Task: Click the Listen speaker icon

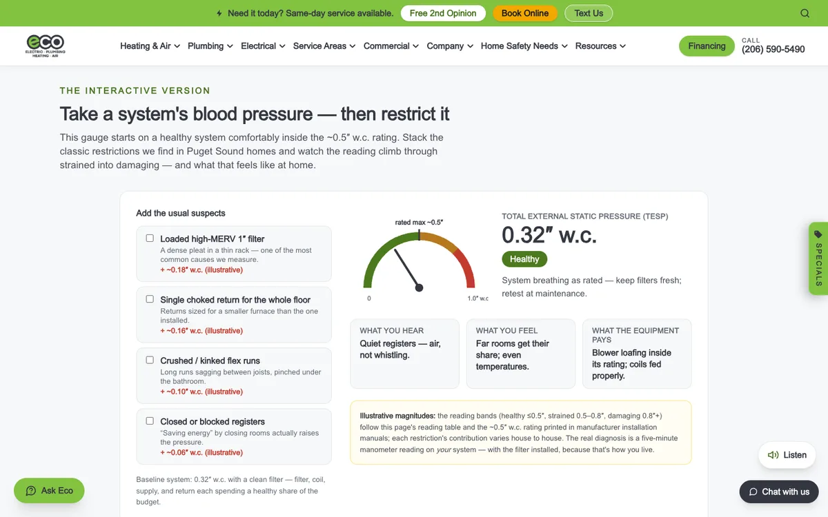Action: (x=773, y=455)
